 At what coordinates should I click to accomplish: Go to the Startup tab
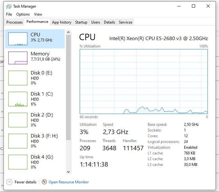pyautogui.click(x=81, y=22)
